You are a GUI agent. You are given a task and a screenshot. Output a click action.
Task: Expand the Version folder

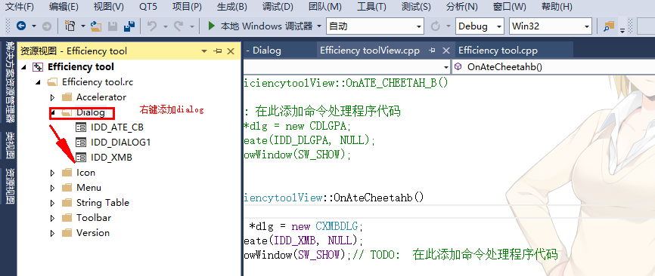(x=53, y=233)
